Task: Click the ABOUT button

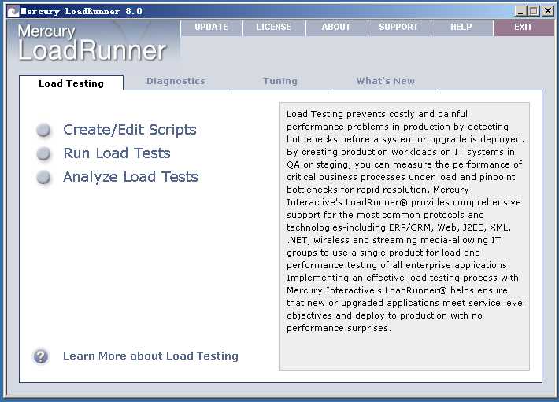Action: pos(336,28)
